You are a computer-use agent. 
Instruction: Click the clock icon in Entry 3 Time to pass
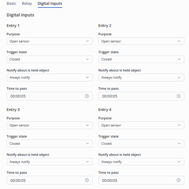coord(87,180)
